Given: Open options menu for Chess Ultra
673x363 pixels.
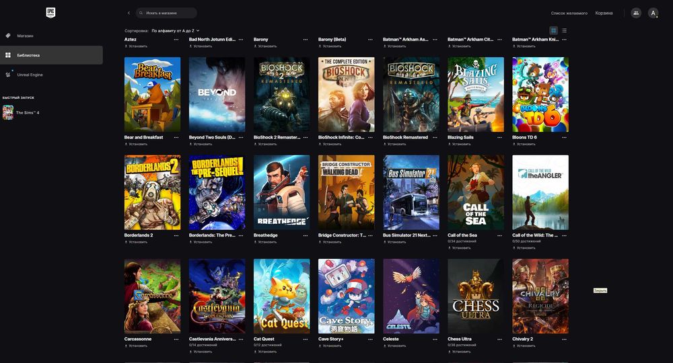Looking at the screenshot, I should click(499, 339).
